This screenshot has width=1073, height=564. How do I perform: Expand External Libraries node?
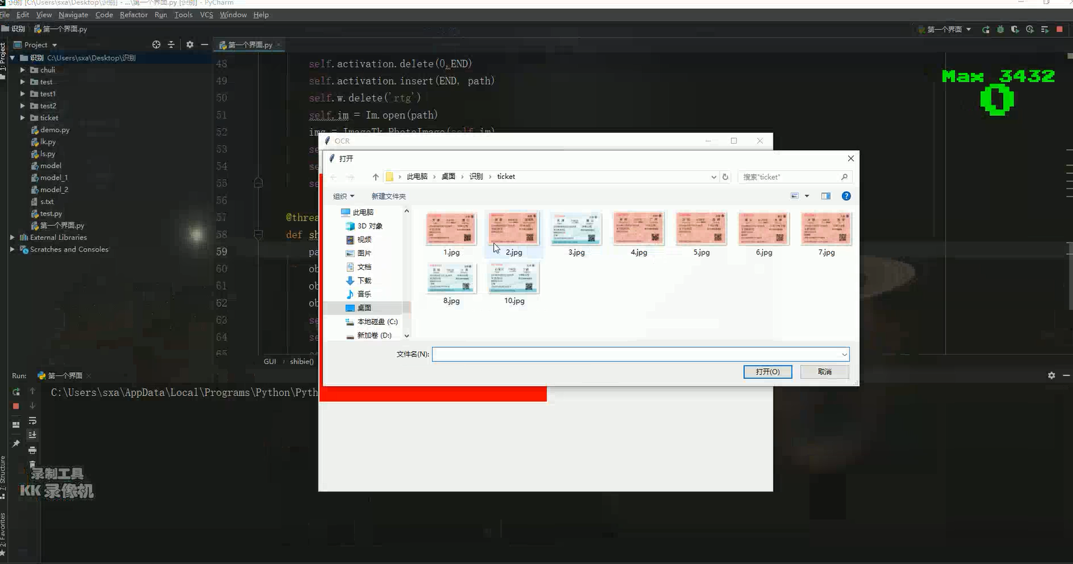click(12, 237)
